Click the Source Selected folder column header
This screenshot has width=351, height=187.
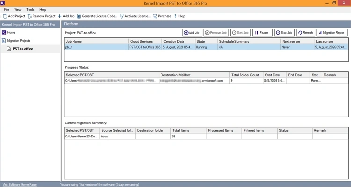pyautogui.click(x=117, y=130)
